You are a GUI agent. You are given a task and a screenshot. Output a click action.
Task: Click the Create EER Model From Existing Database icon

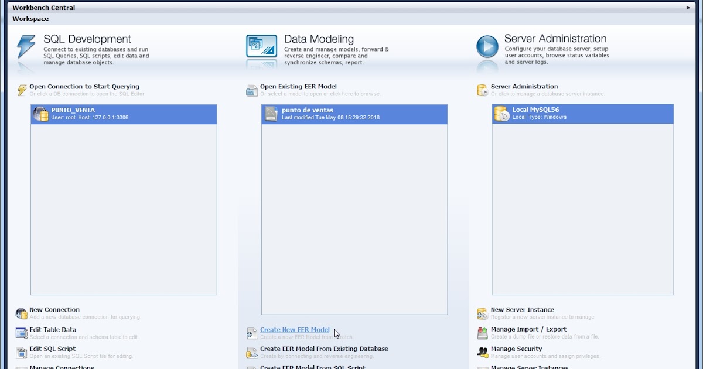[252, 351]
